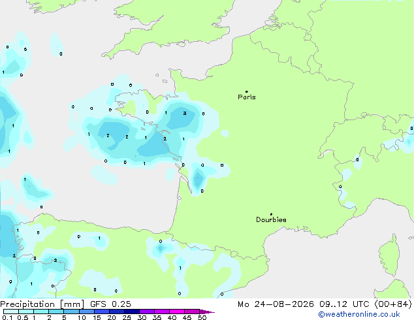Image resolution: width=414 pixels, height=320 pixels.
Task: Click the legend value 0.1
Action: tap(7, 317)
